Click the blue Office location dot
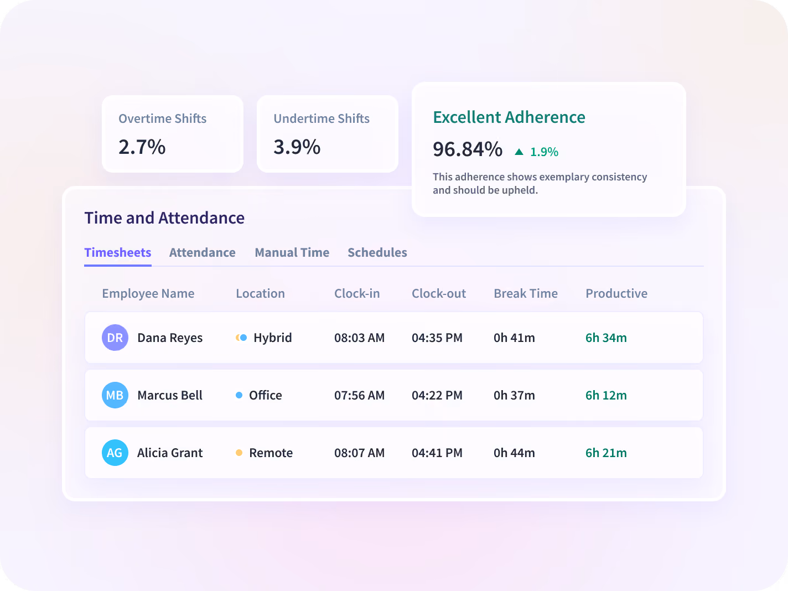Image resolution: width=788 pixels, height=591 pixels. (x=239, y=395)
